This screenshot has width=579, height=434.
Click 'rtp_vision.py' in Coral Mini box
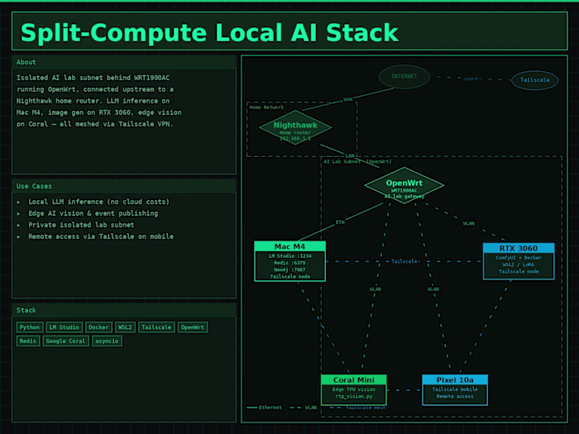pyautogui.click(x=354, y=396)
